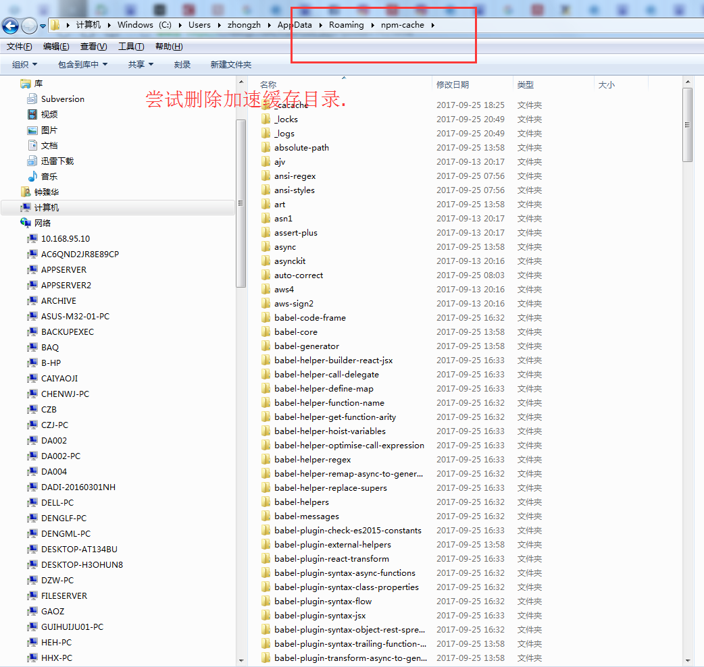Screen dimensions: 704x667
Task: Open the 包含到库中 dropdown
Action: pyautogui.click(x=82, y=65)
